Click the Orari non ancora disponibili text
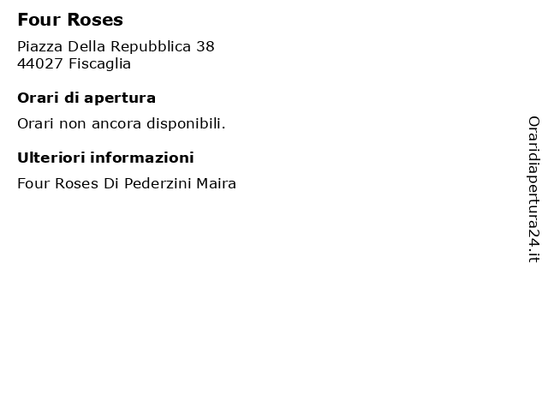 click(x=122, y=123)
